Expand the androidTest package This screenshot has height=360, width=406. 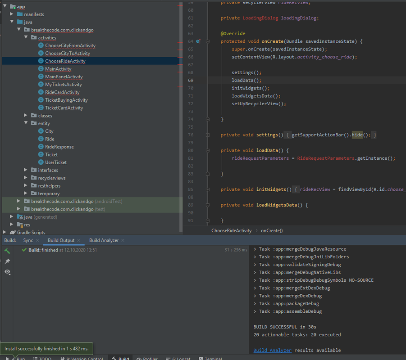pos(18,201)
